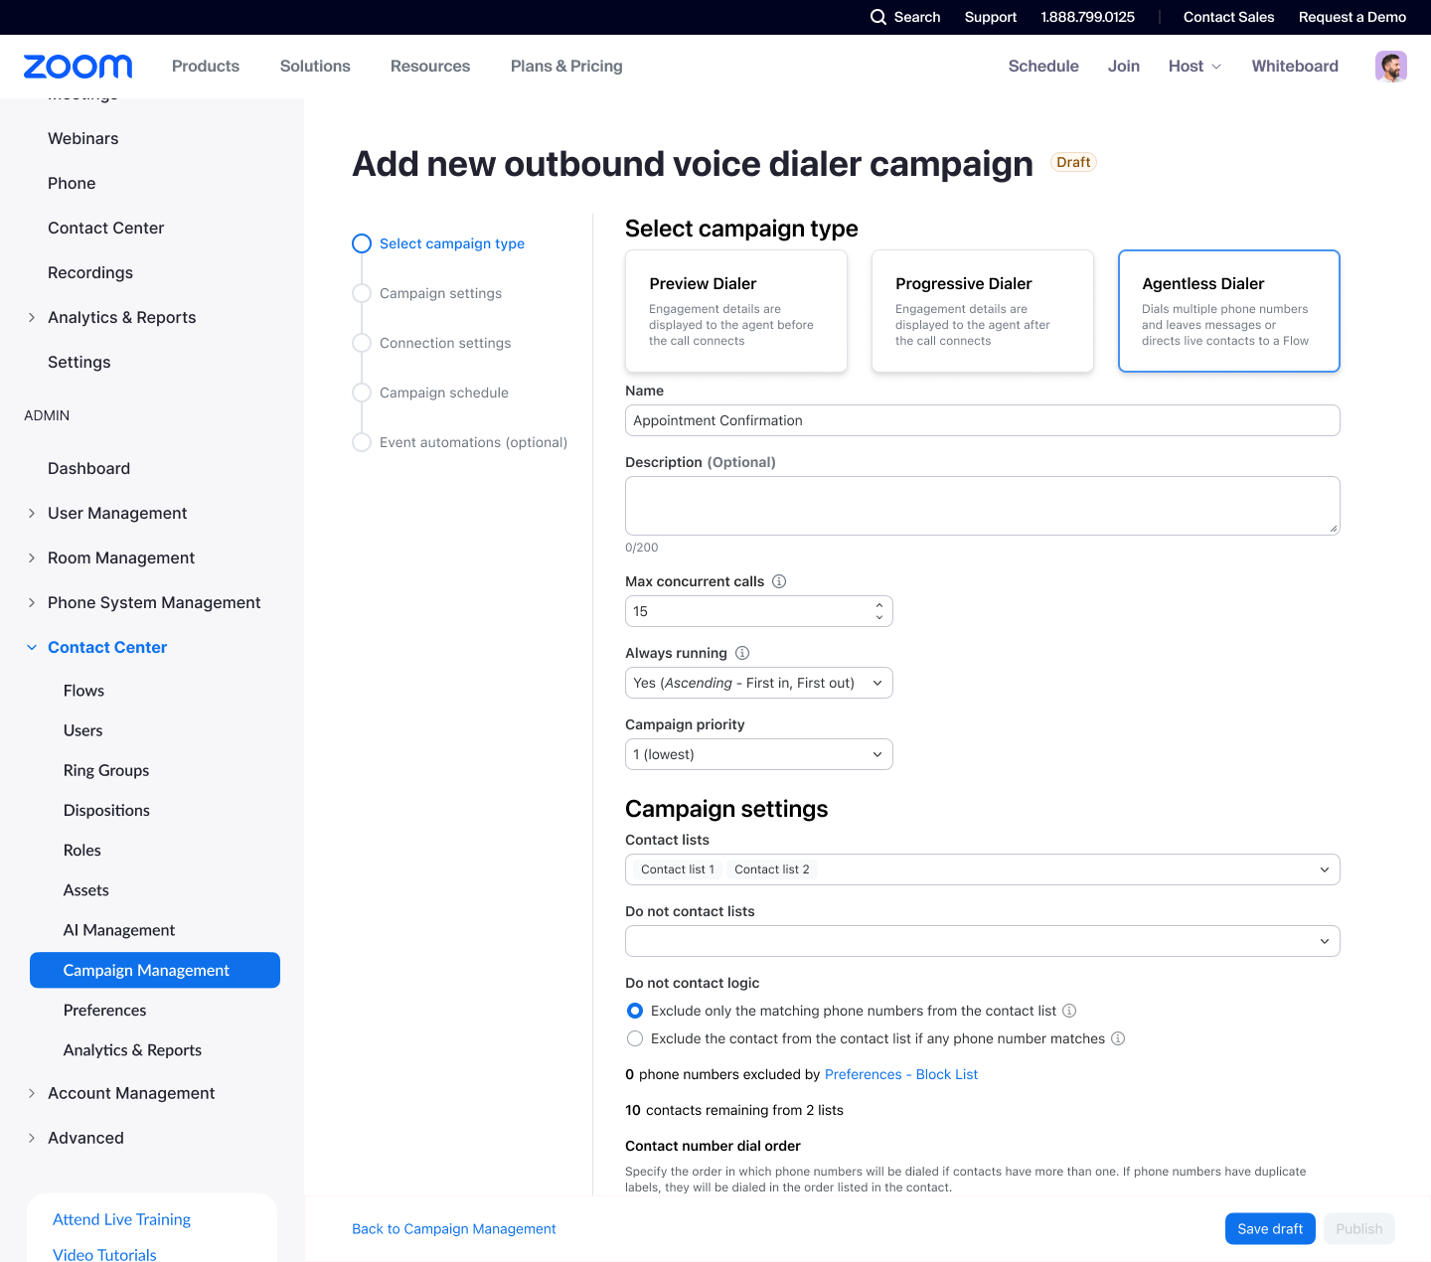Click the Draft status badge

point(1073,162)
